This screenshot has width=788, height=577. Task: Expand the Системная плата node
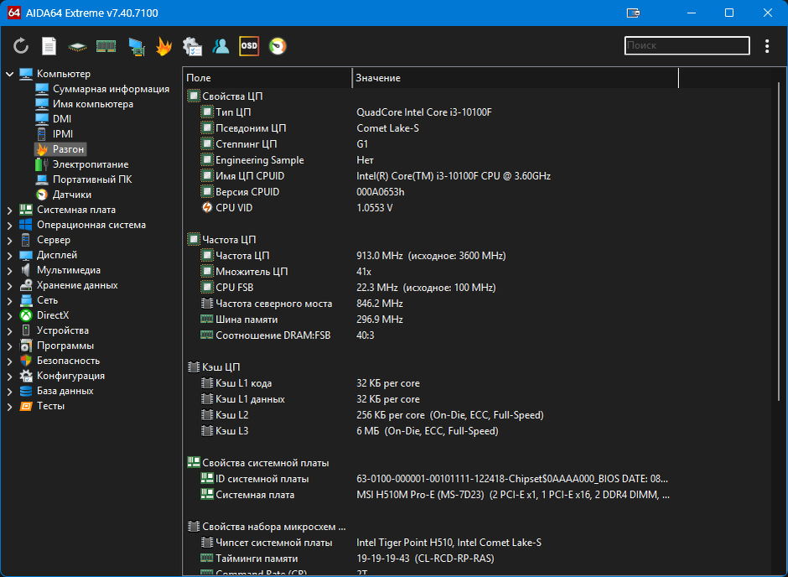[9, 211]
